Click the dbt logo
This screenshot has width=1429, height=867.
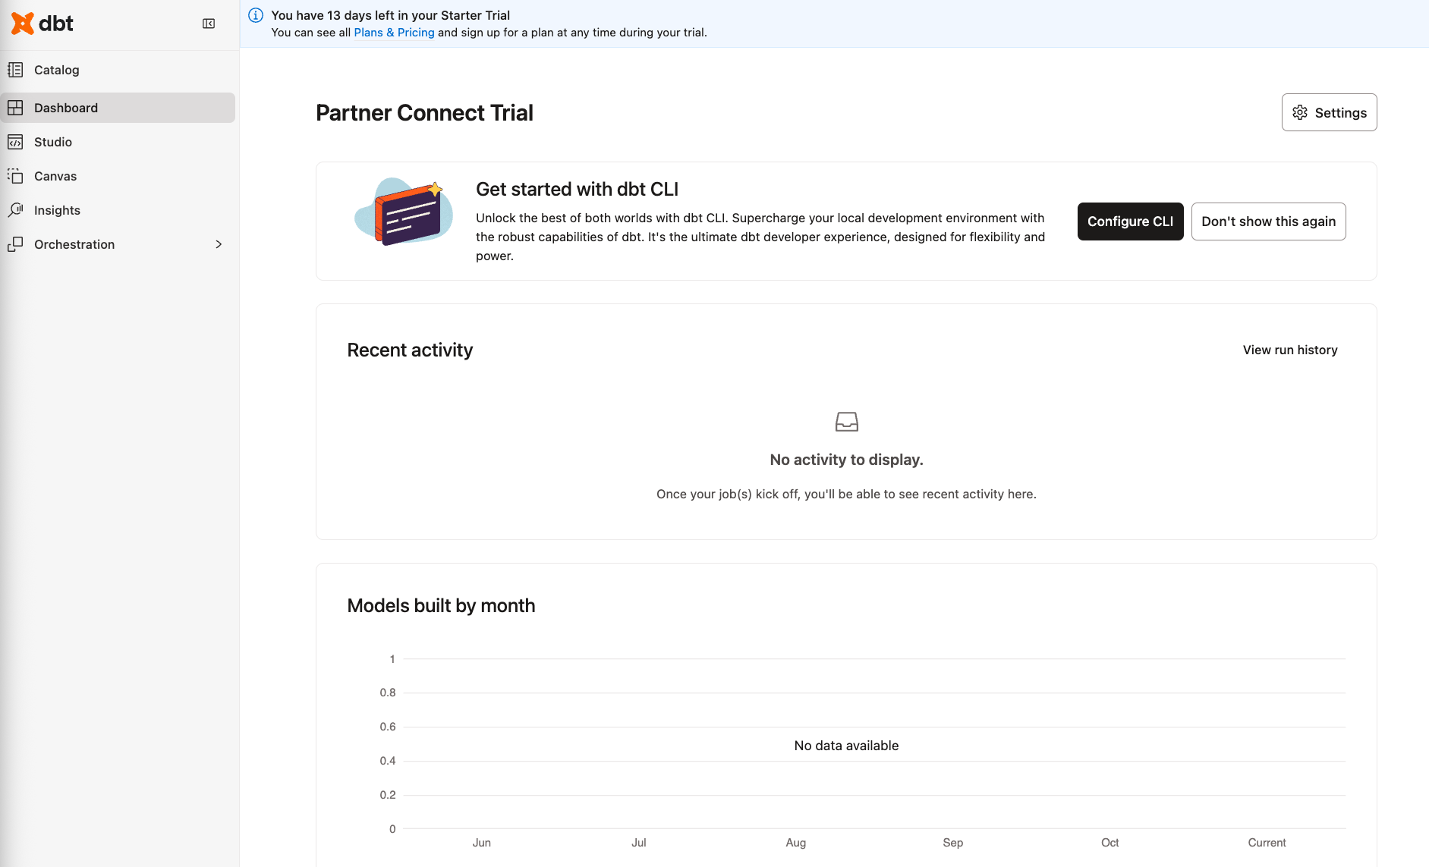coord(42,24)
